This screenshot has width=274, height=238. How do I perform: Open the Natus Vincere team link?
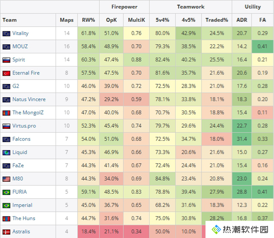[x=29, y=99]
